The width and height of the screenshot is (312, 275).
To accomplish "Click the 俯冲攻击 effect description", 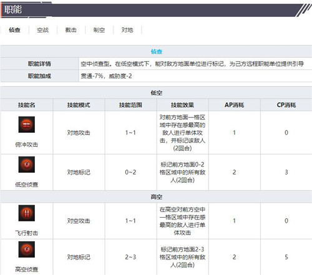I will point(182,133).
